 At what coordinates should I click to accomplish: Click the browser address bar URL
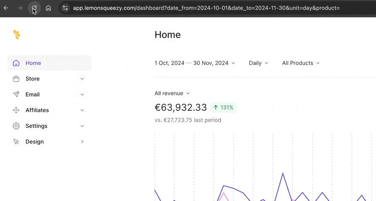click(206, 8)
